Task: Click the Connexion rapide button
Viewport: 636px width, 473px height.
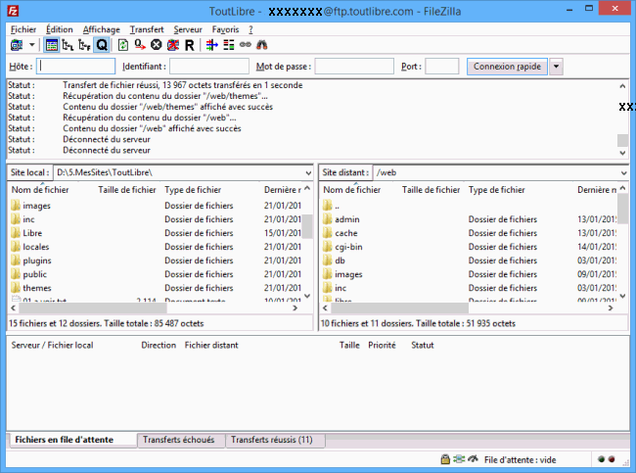Action: tap(507, 67)
